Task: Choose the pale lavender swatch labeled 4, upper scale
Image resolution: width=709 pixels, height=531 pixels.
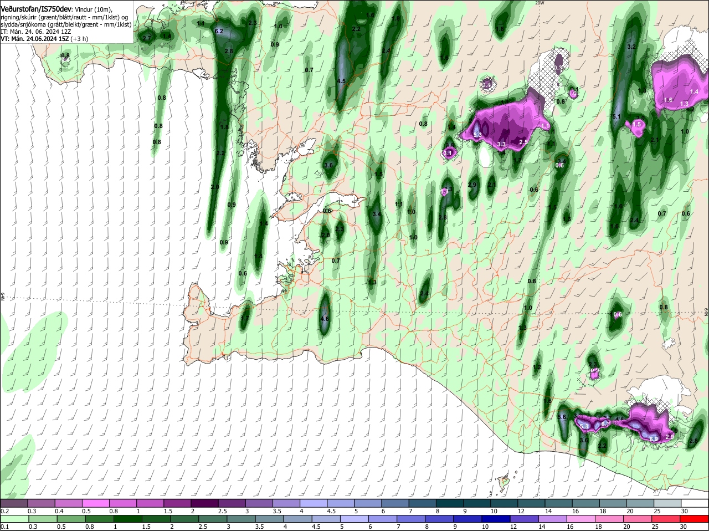Action: point(315,503)
